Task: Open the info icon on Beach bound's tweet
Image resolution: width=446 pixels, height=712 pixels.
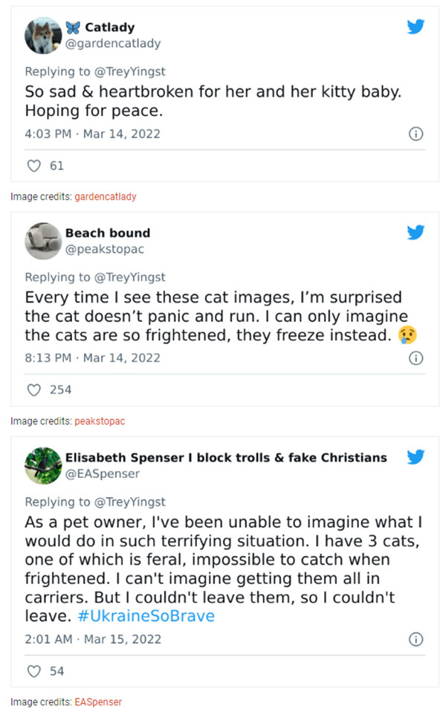Action: [x=416, y=357]
